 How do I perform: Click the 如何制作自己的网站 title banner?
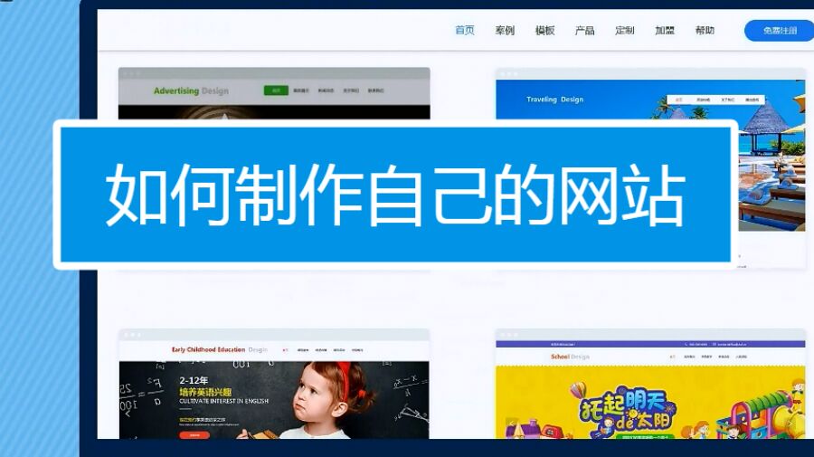click(x=395, y=195)
